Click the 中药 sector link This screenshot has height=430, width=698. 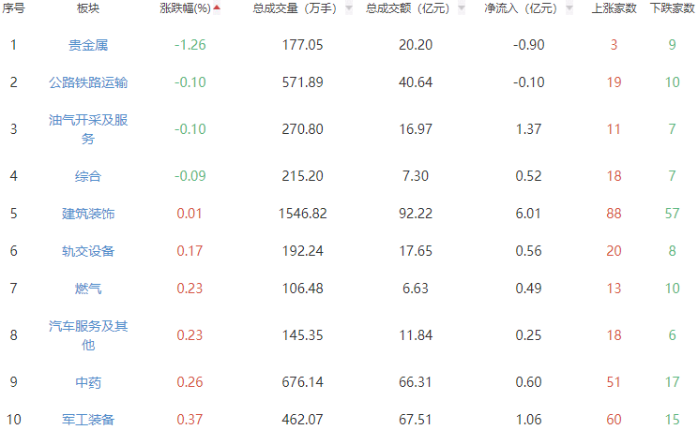[x=88, y=382]
